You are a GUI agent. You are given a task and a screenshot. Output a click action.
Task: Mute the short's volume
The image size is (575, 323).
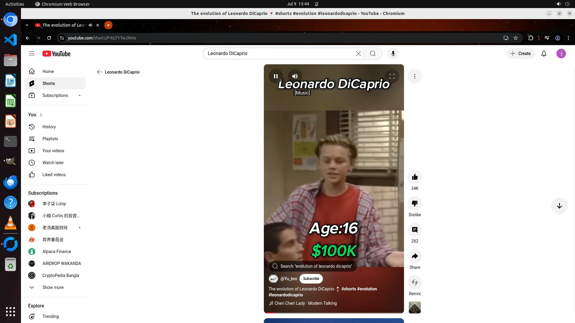point(295,76)
